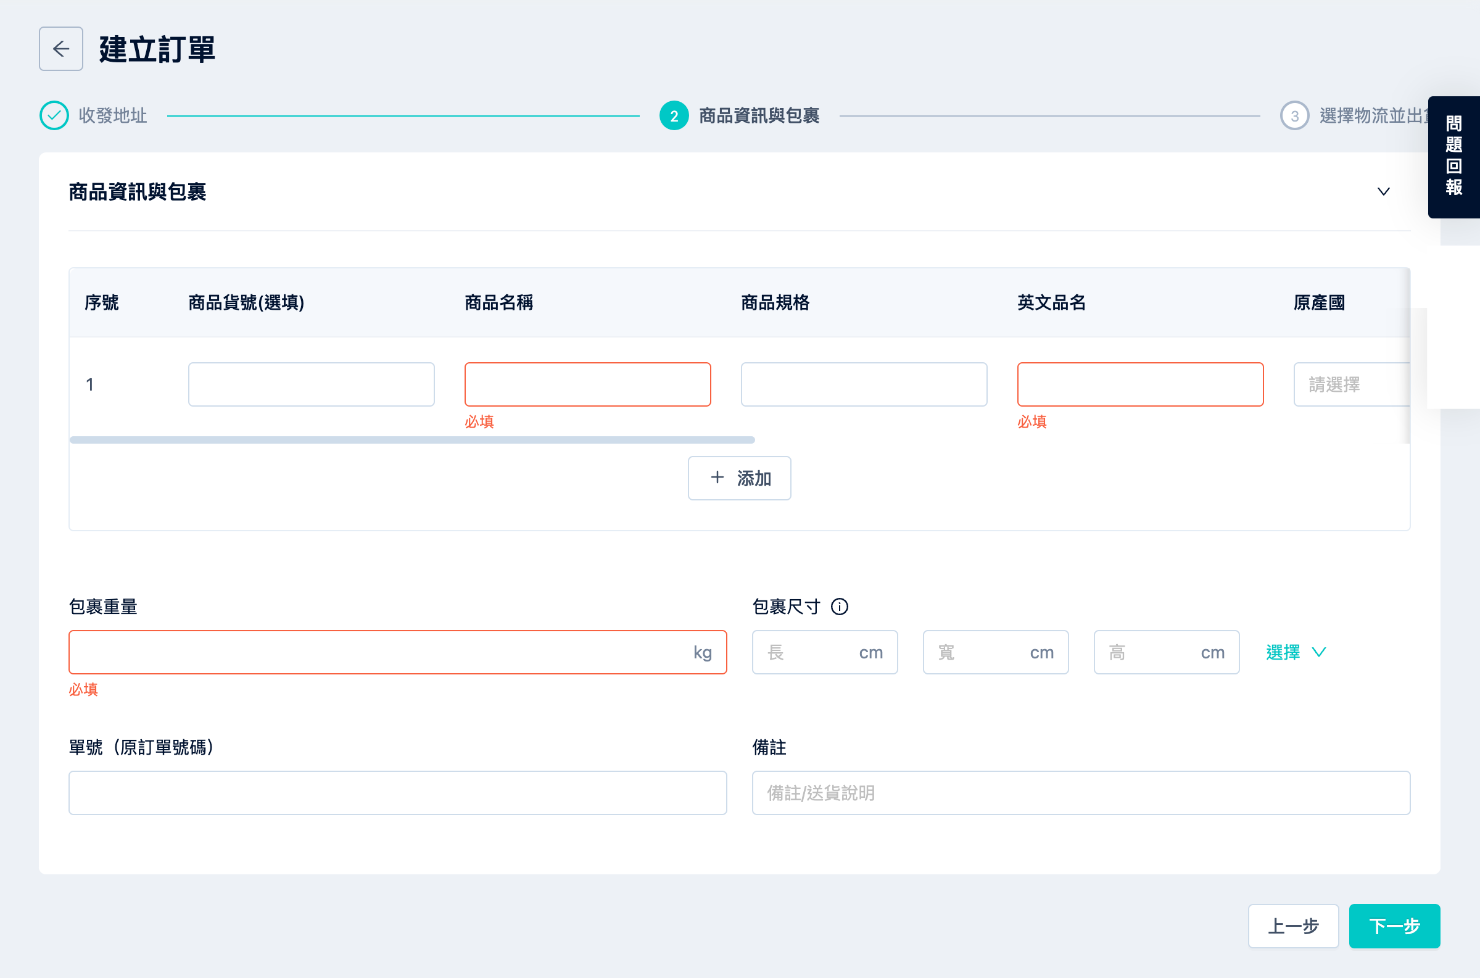Open the 包裹尺寸 info tooltip icon

839,607
